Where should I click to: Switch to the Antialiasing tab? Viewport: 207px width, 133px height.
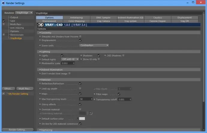76,18
